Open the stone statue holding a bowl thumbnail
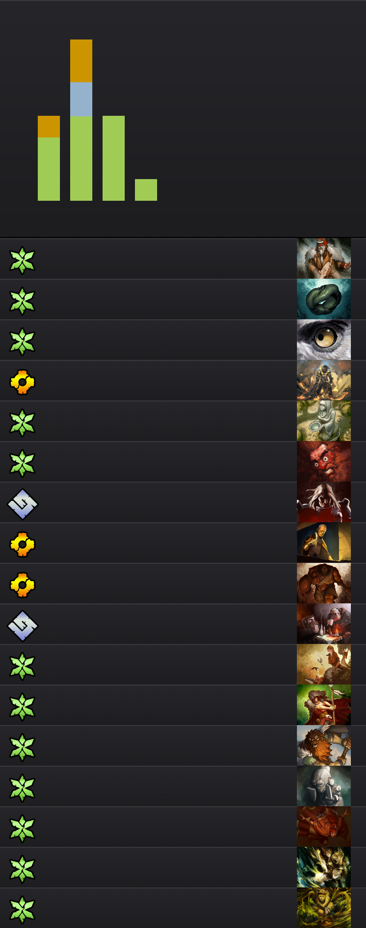 click(324, 421)
